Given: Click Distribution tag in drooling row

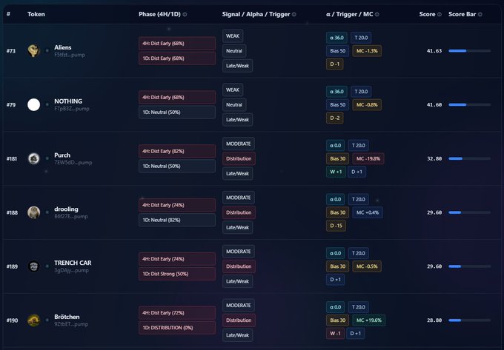Looking at the screenshot, I should tap(239, 212).
